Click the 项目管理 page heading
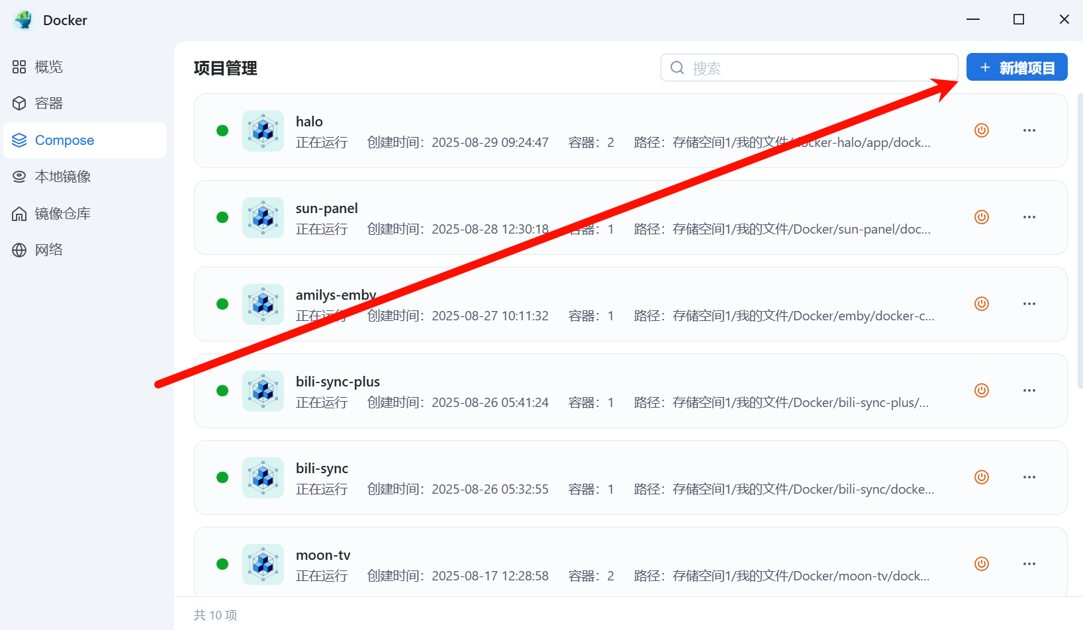Viewport: 1083px width, 630px height. (x=225, y=68)
